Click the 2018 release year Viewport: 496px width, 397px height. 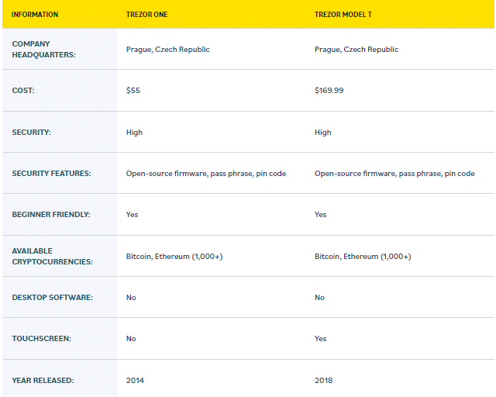point(324,381)
